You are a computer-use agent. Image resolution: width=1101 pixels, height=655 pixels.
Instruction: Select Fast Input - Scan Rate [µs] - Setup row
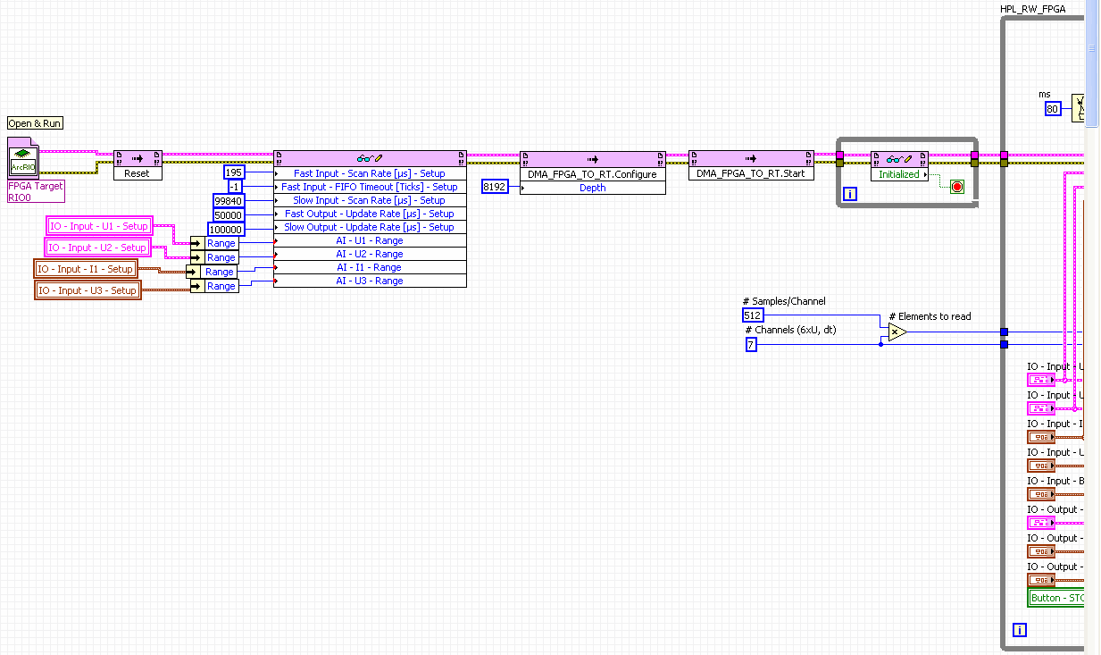click(x=370, y=173)
